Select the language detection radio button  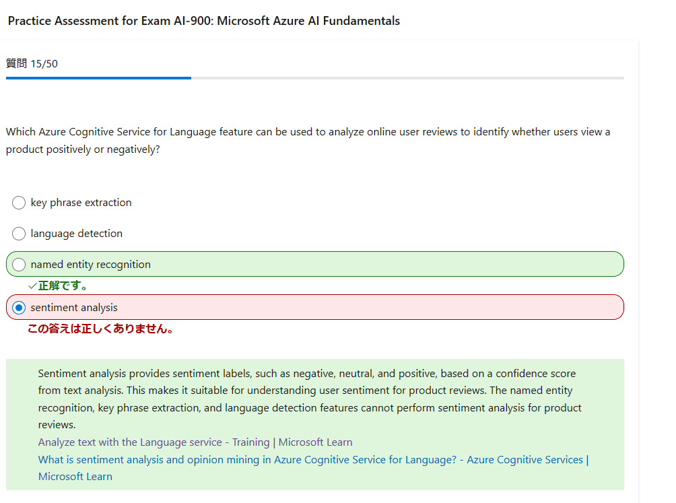(19, 234)
